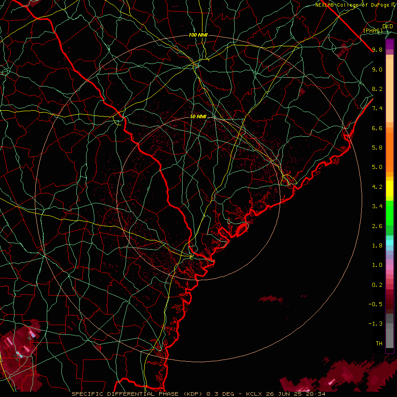Click the -1.3 value on color scale
Image resolution: width=397 pixels, height=397 pixels.
coord(375,324)
